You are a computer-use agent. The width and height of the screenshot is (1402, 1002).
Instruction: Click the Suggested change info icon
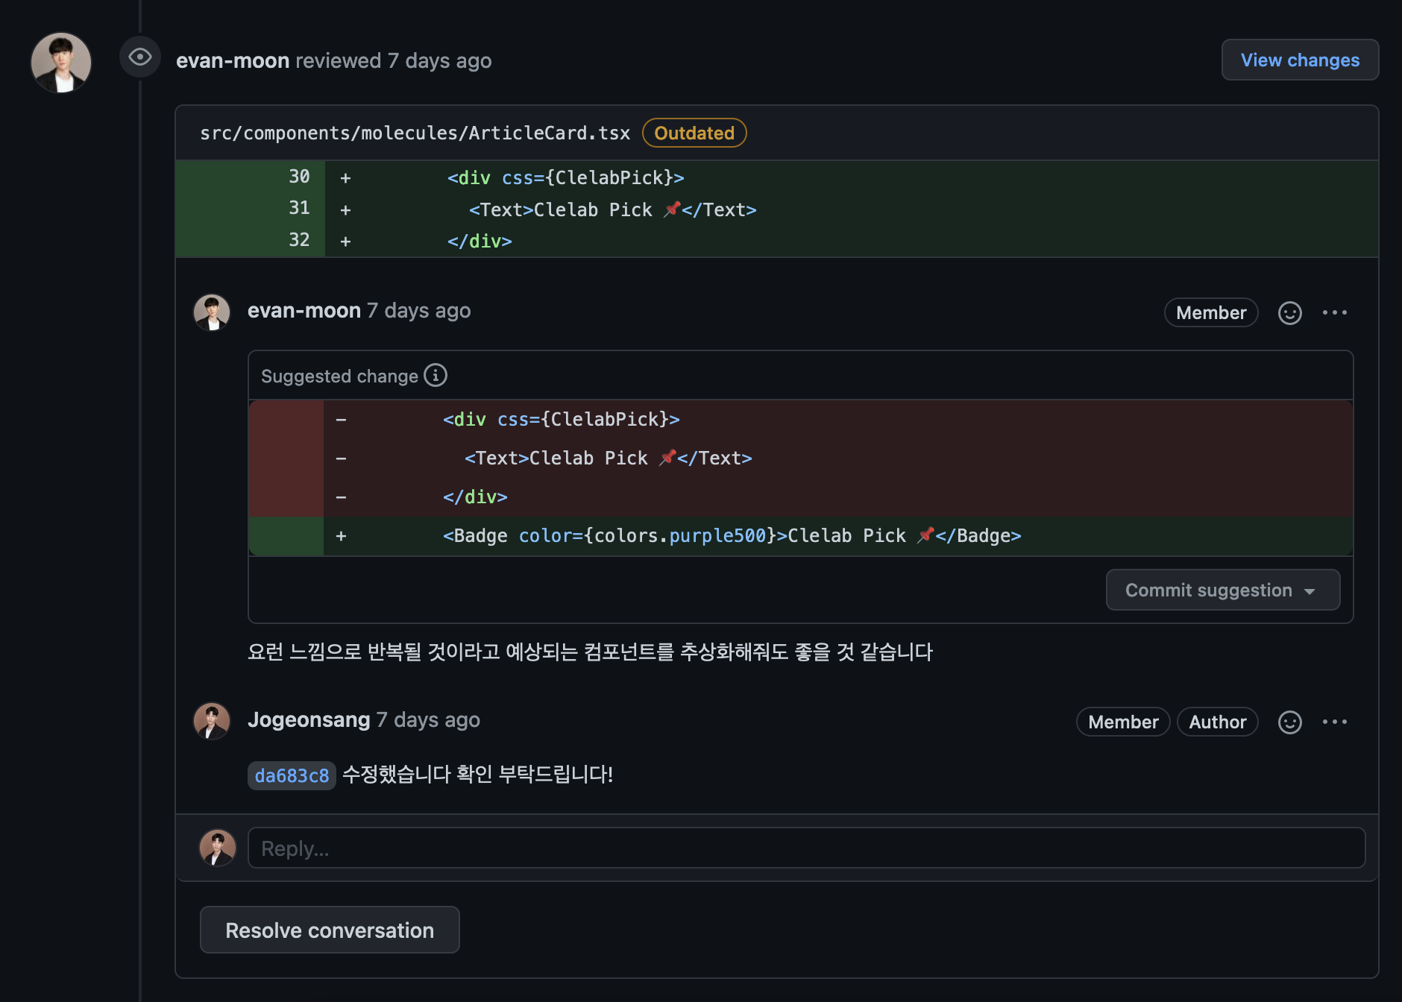click(x=436, y=375)
